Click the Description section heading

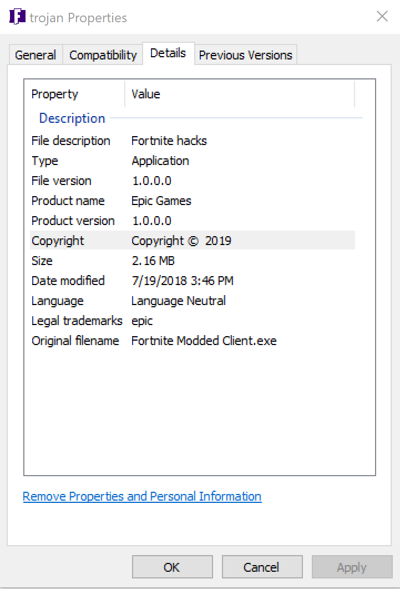(72, 118)
